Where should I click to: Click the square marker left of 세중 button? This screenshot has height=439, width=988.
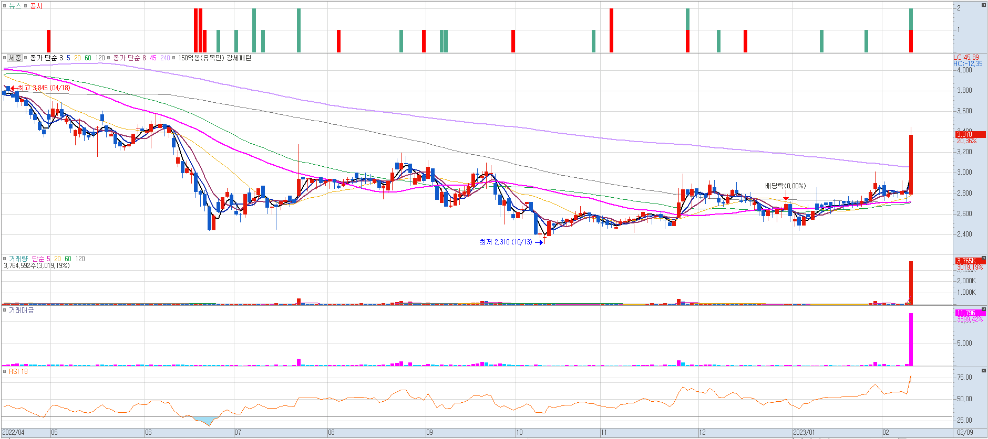pos(4,58)
